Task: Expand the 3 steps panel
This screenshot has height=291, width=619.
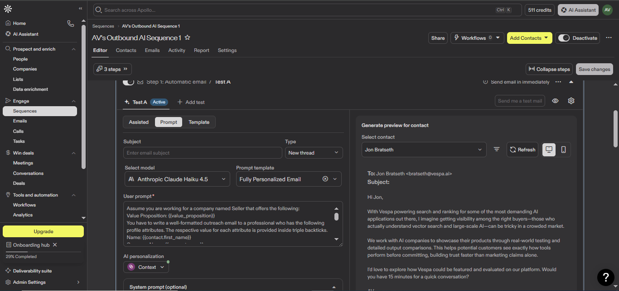Action: click(112, 69)
